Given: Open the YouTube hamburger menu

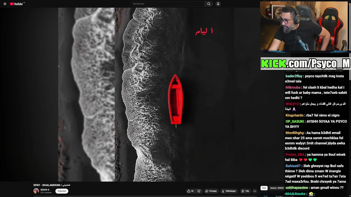Looking at the screenshot, I should tap(5, 4).
